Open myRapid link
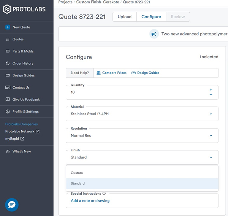Image resolution: width=228 pixels, height=216 pixels. [x=12, y=138]
